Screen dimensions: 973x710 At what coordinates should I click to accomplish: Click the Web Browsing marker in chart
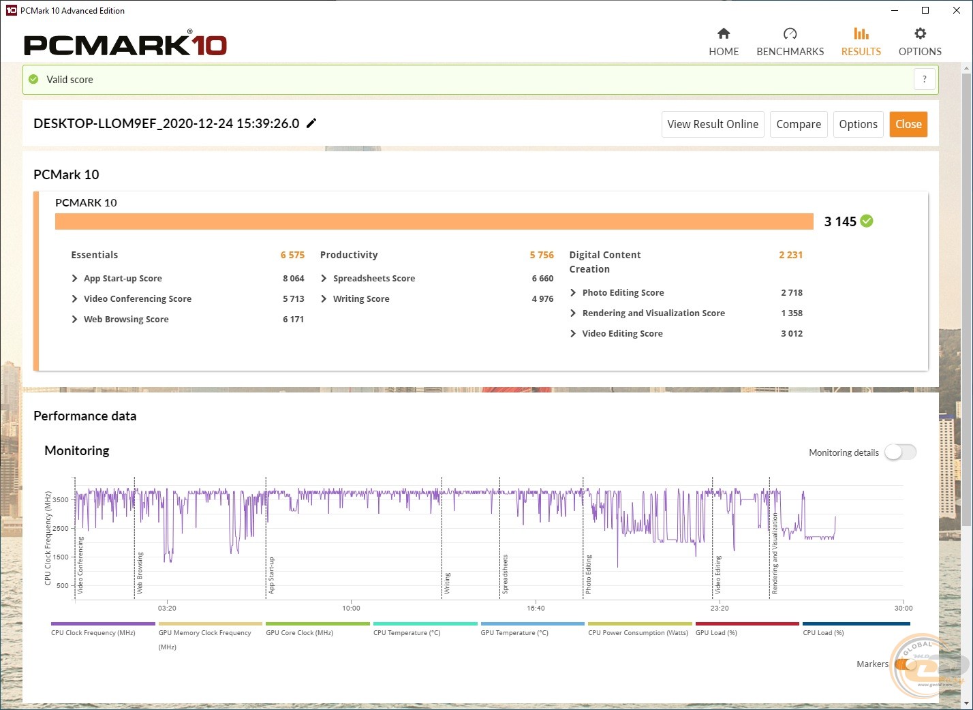coord(140,572)
